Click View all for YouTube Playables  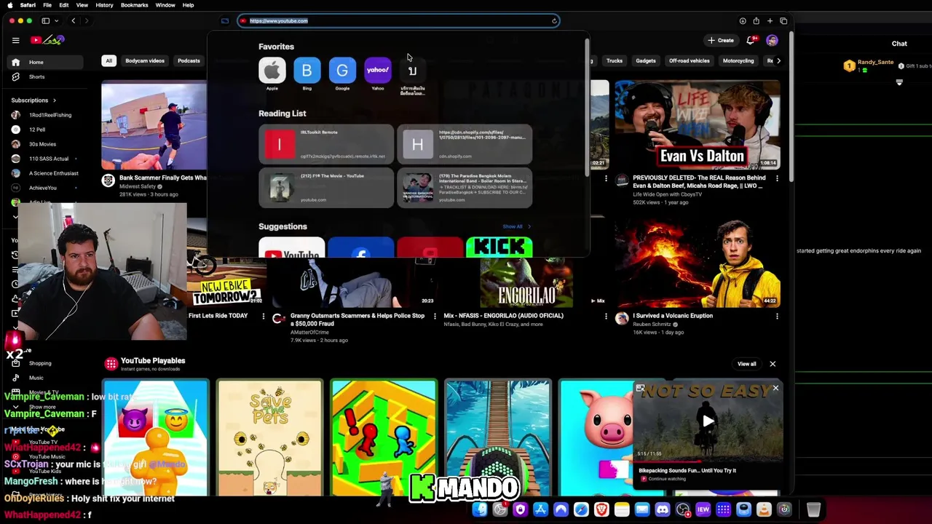coord(746,364)
